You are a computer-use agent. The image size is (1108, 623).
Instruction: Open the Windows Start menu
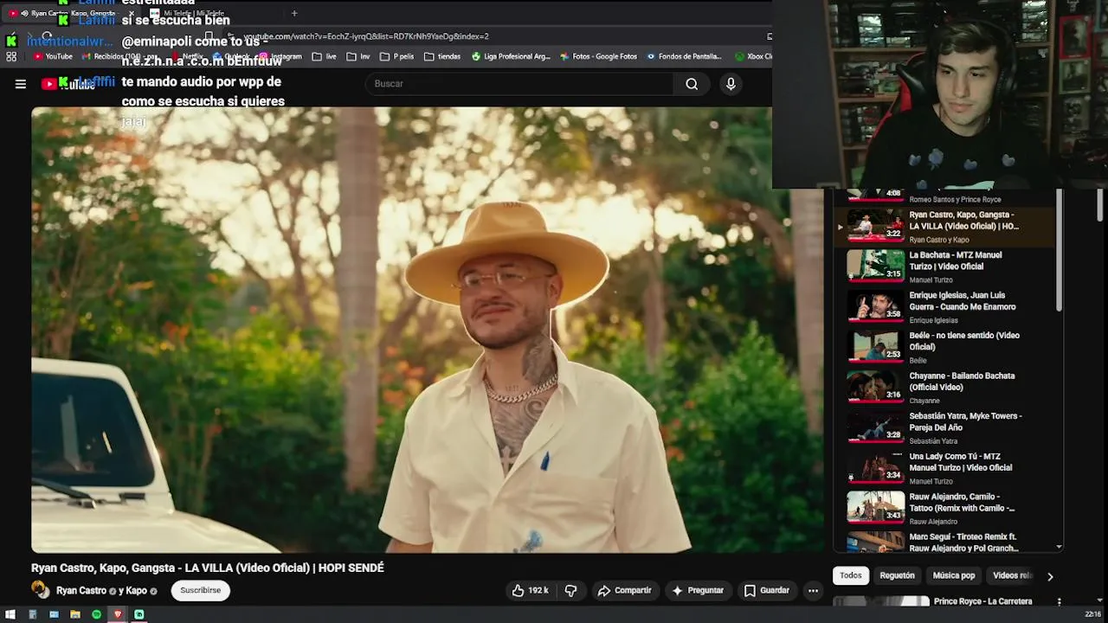tap(10, 614)
